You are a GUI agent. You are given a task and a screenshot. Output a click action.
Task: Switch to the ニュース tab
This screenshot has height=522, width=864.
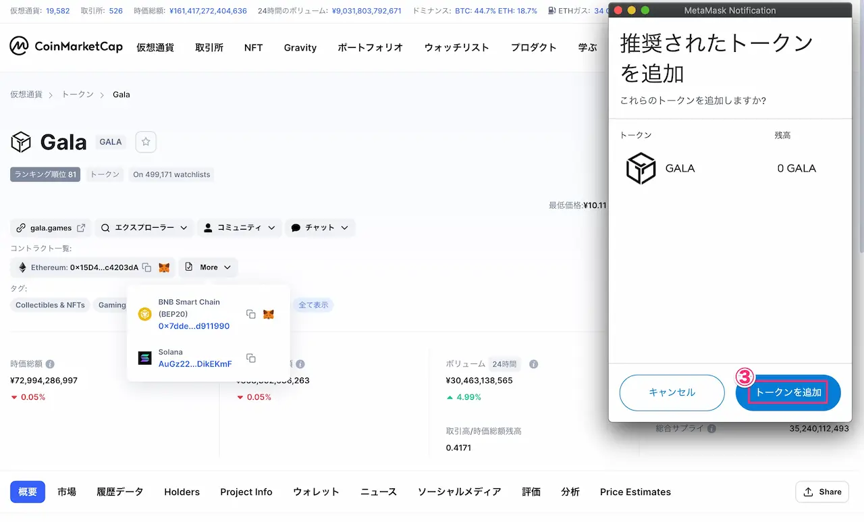point(379,492)
